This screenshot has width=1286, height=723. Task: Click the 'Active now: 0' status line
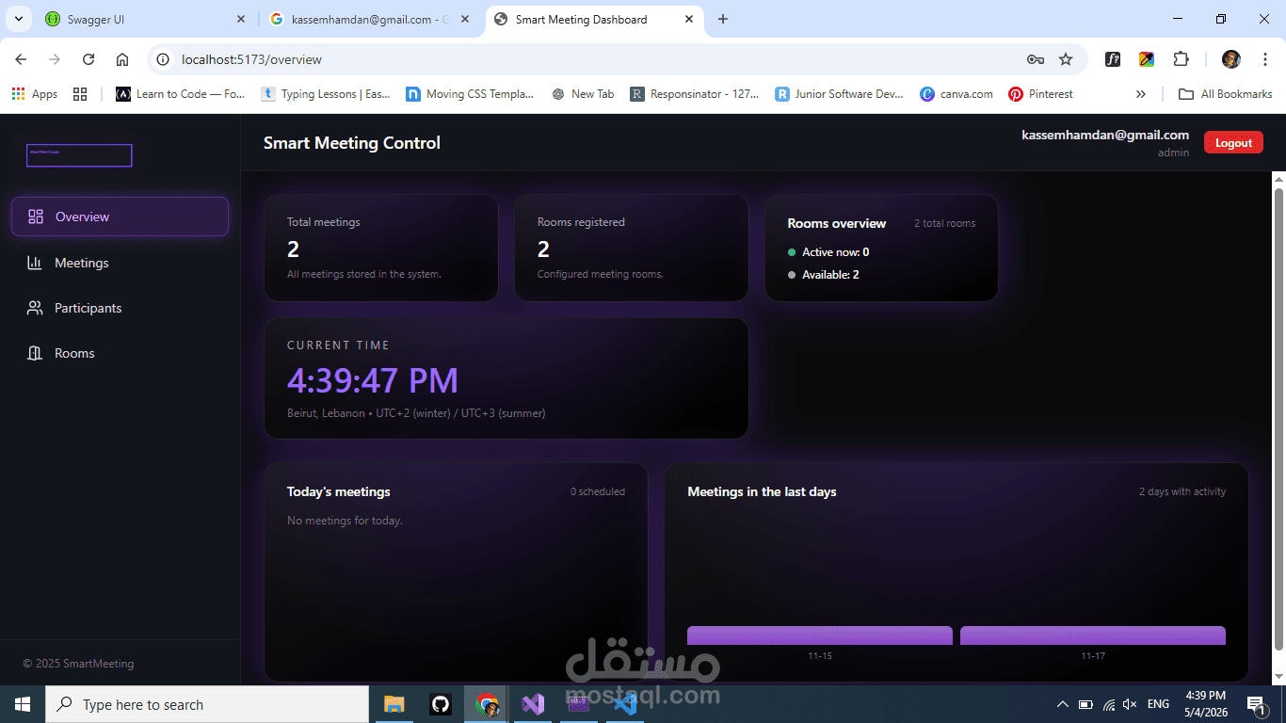click(x=828, y=252)
